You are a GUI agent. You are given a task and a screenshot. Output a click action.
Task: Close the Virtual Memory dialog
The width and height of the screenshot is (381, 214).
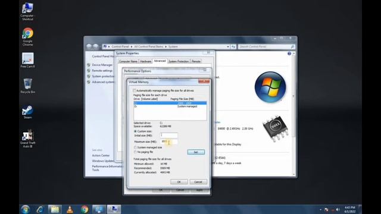click(204, 81)
